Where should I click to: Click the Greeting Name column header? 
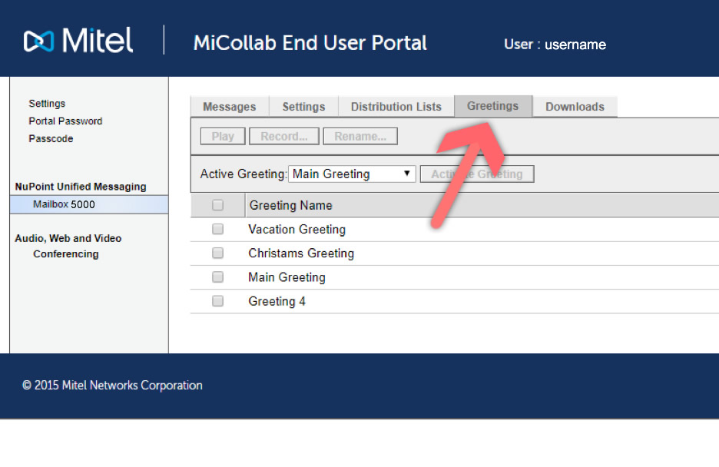290,205
